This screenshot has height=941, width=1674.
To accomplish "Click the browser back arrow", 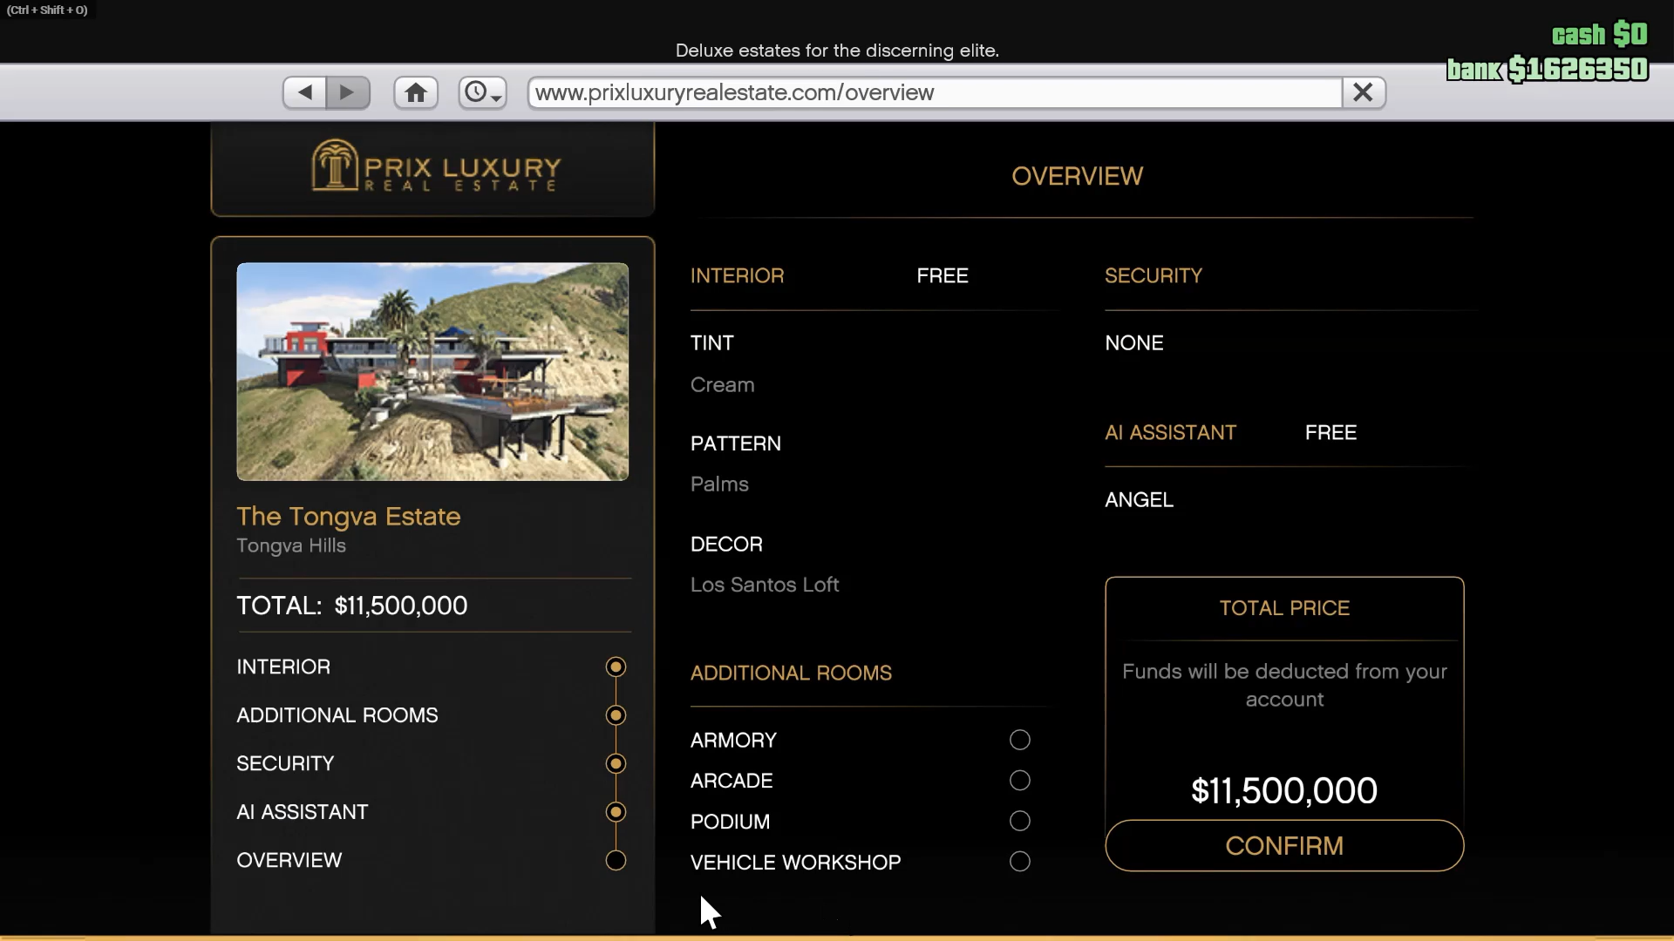I will click(304, 92).
